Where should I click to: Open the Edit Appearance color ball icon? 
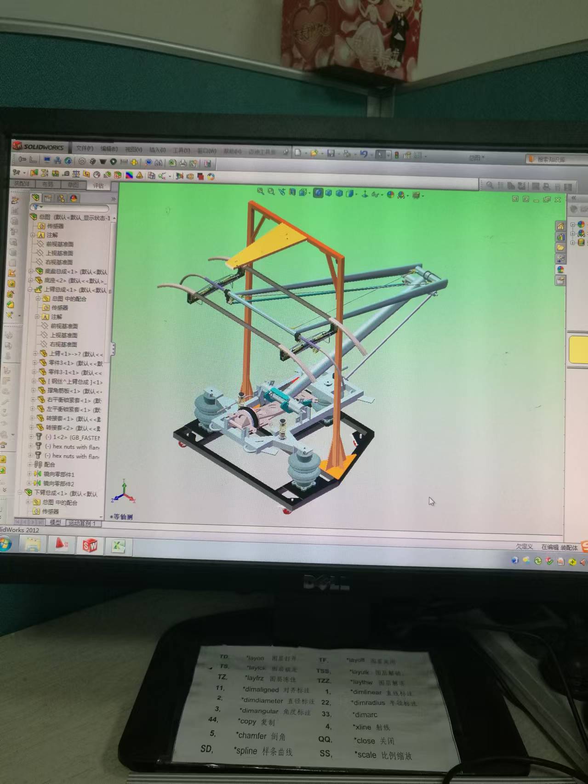[x=390, y=194]
